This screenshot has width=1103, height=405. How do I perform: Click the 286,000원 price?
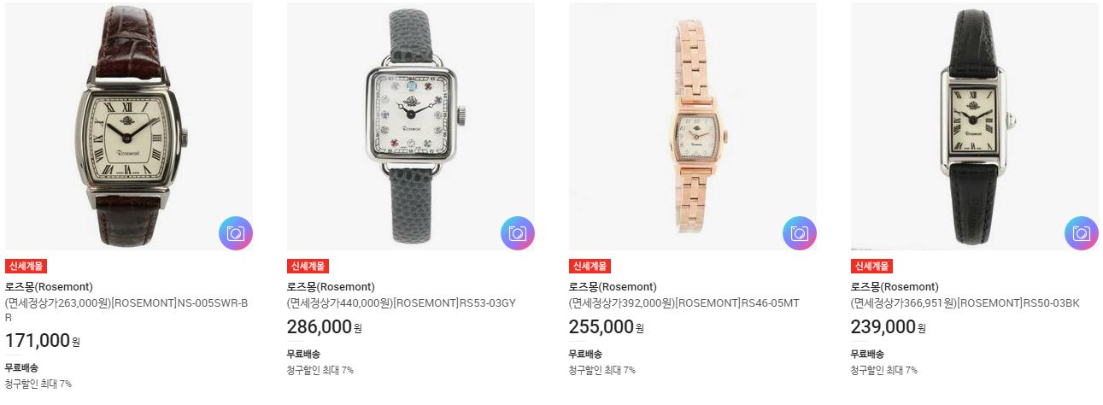325,326
